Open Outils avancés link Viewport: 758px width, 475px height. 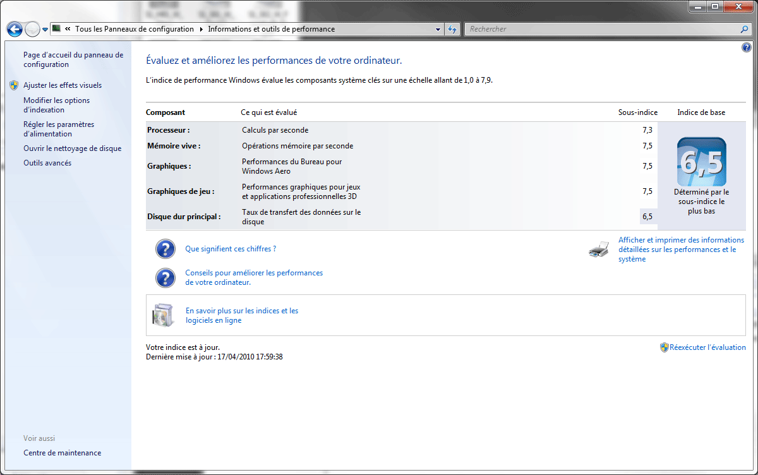(x=47, y=163)
